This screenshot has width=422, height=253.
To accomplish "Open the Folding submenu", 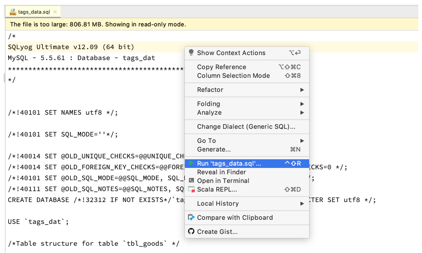I will (x=247, y=104).
